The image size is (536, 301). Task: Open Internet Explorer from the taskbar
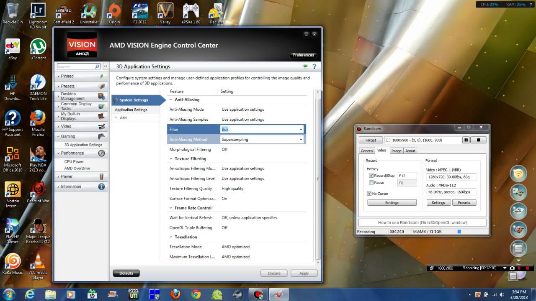[30, 294]
